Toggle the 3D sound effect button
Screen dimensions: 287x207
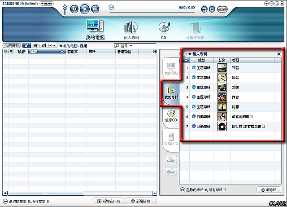[222, 9]
